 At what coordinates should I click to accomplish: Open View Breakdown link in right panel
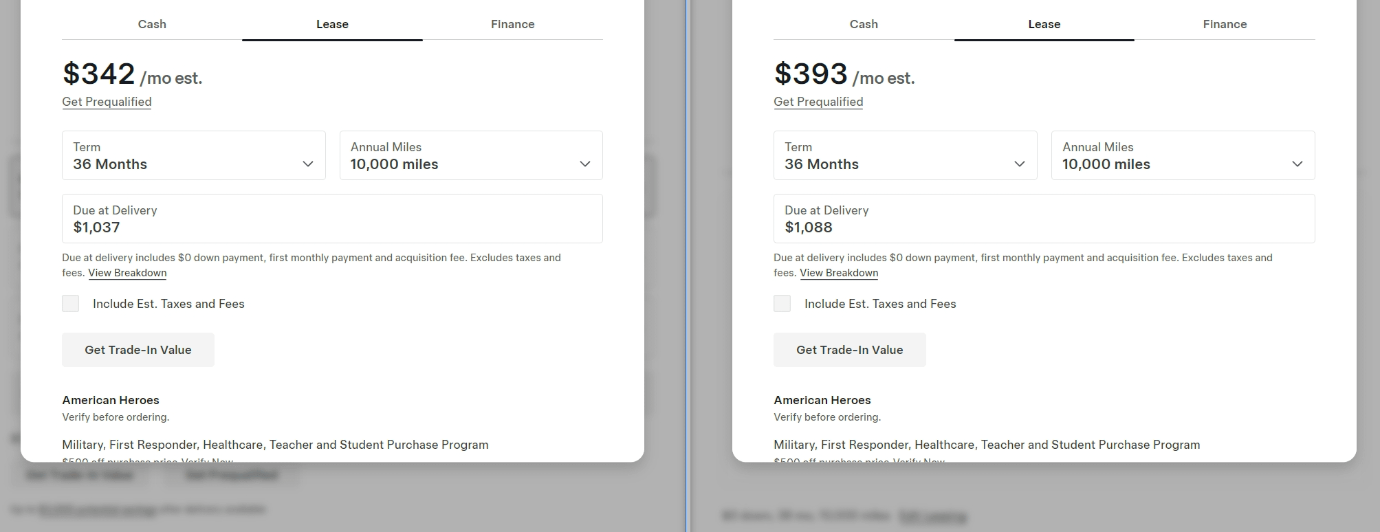(x=839, y=273)
